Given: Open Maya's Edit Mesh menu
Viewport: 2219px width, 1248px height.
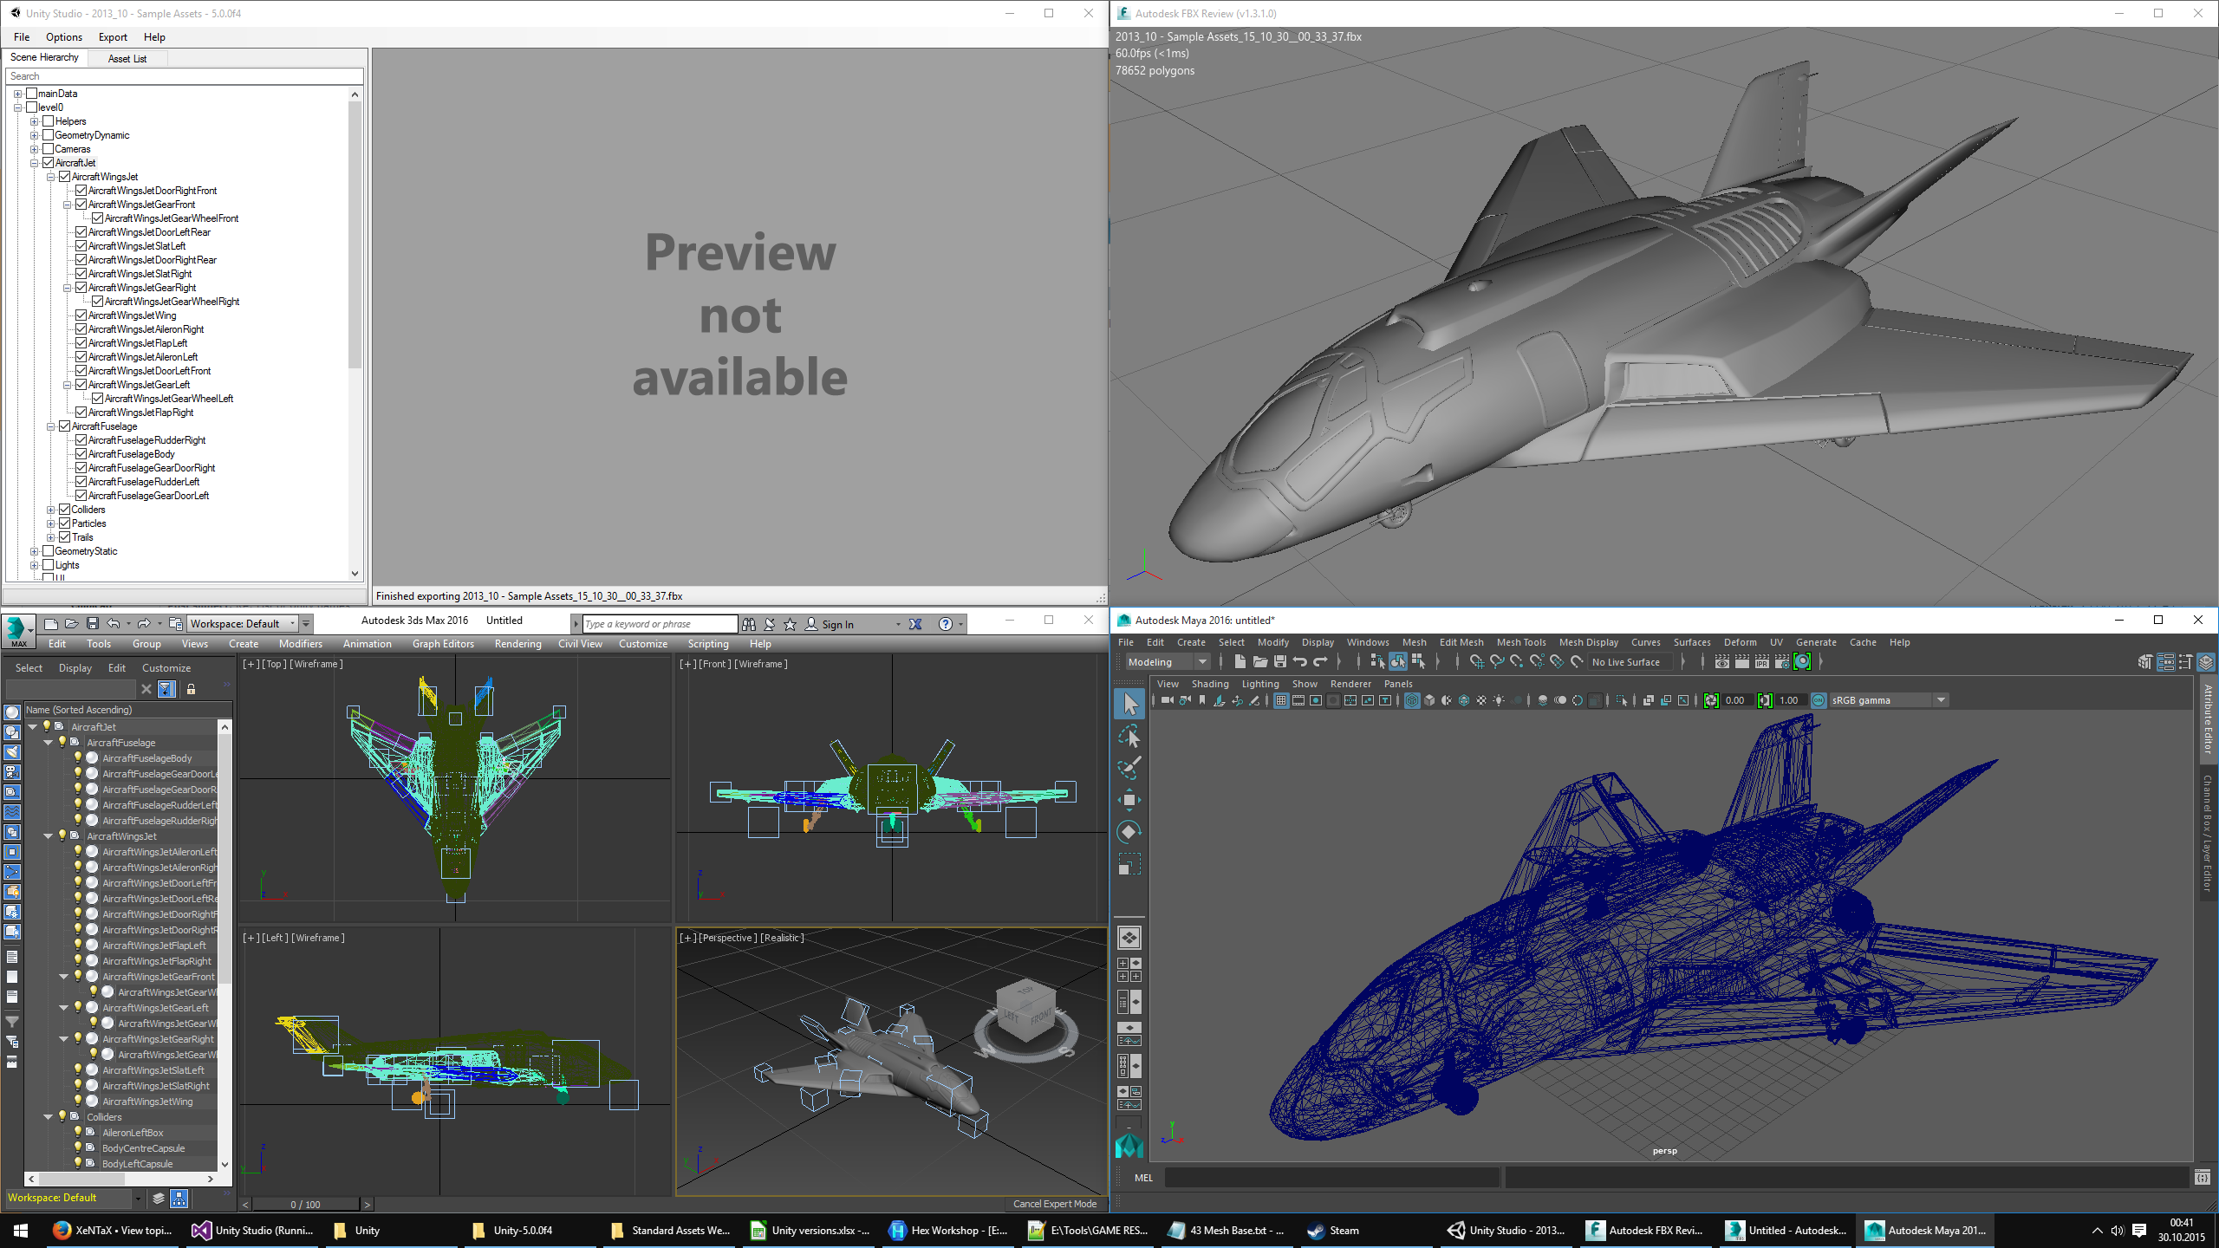Looking at the screenshot, I should pos(1461,642).
